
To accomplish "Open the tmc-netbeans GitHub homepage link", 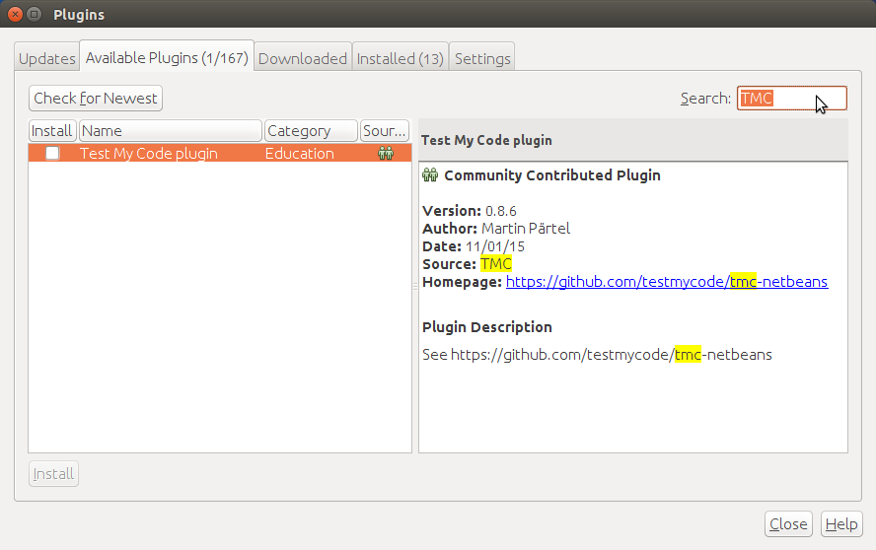I will 667,282.
